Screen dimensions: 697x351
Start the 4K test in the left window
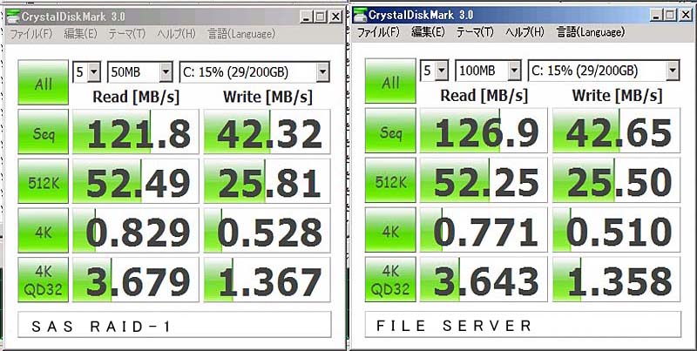pos(42,231)
